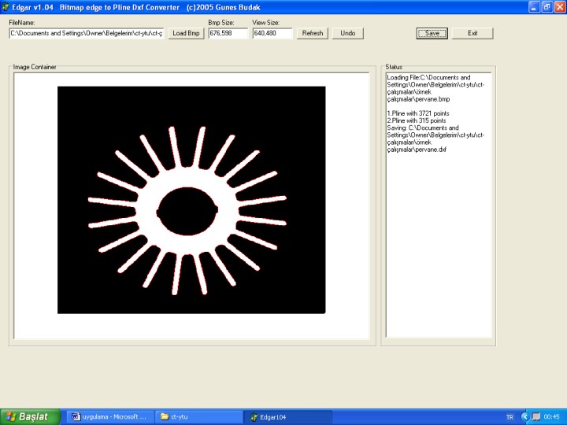The image size is (567, 425).
Task: Click the Edgar app icon in title bar
Action: click(x=6, y=6)
